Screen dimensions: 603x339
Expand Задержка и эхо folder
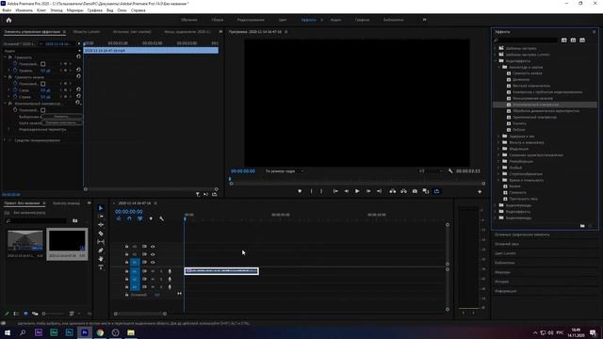(x=499, y=136)
